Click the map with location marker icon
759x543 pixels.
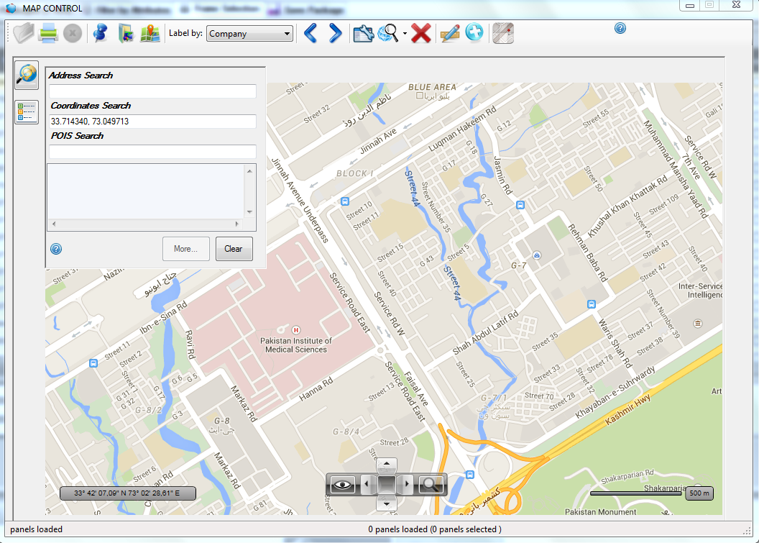pyautogui.click(x=149, y=33)
